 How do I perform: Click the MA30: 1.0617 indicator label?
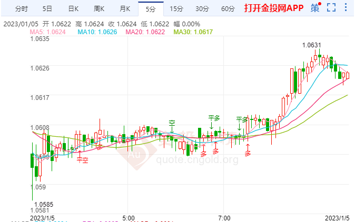(x=193, y=32)
